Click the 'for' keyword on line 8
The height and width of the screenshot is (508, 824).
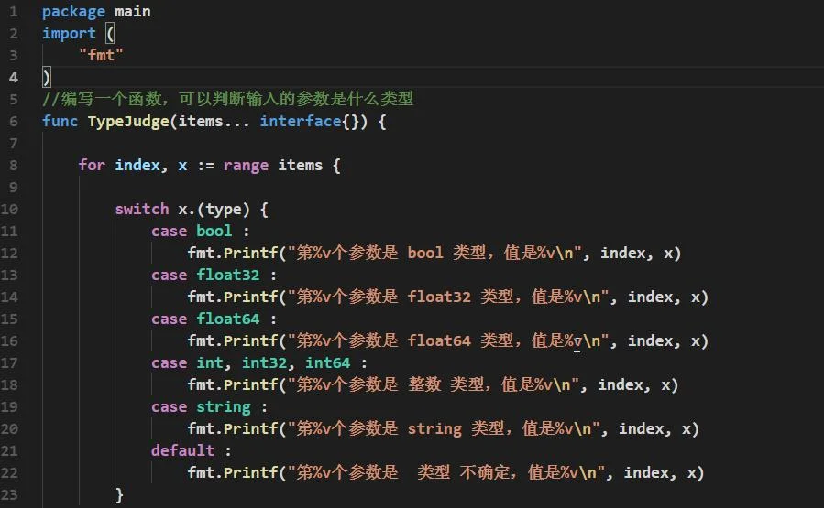(92, 166)
